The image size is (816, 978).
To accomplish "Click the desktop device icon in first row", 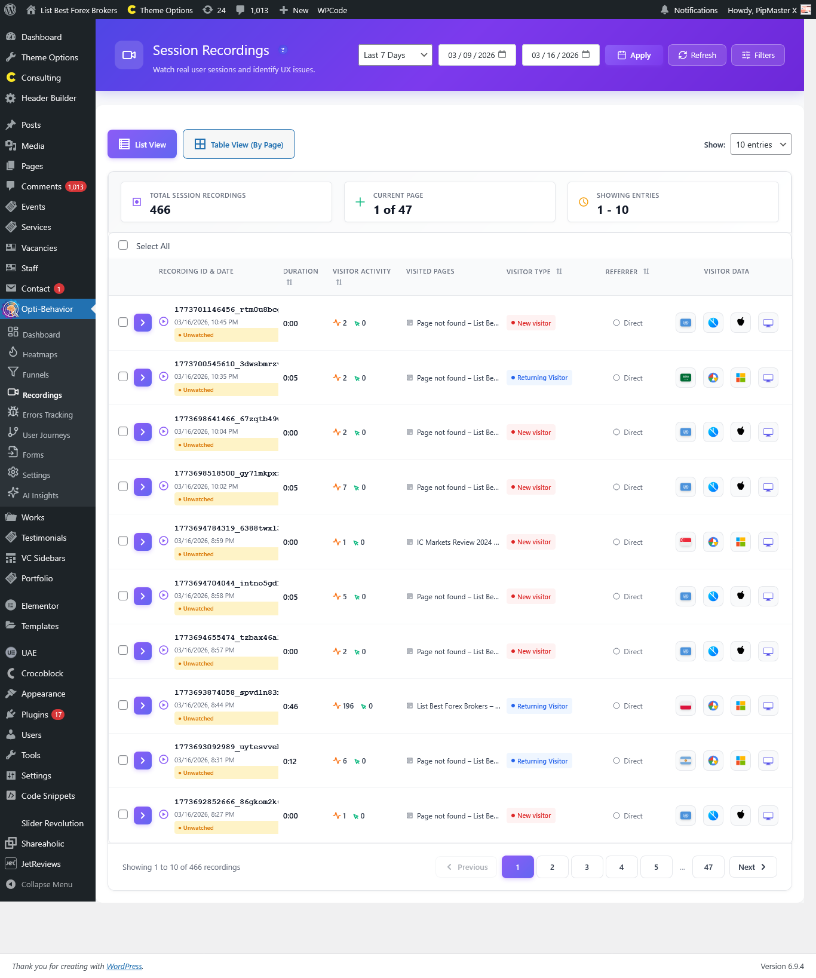I will click(x=768, y=323).
